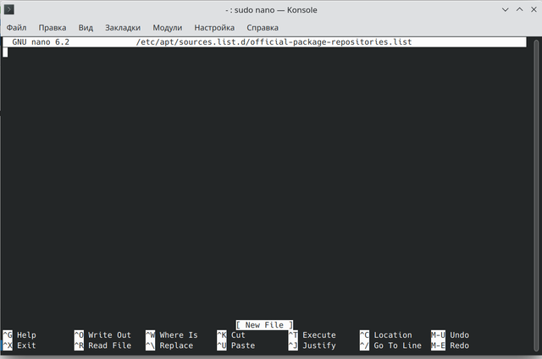Click the window title 'sudo nano — Konsole'
This screenshot has height=359, width=542.
point(271,10)
